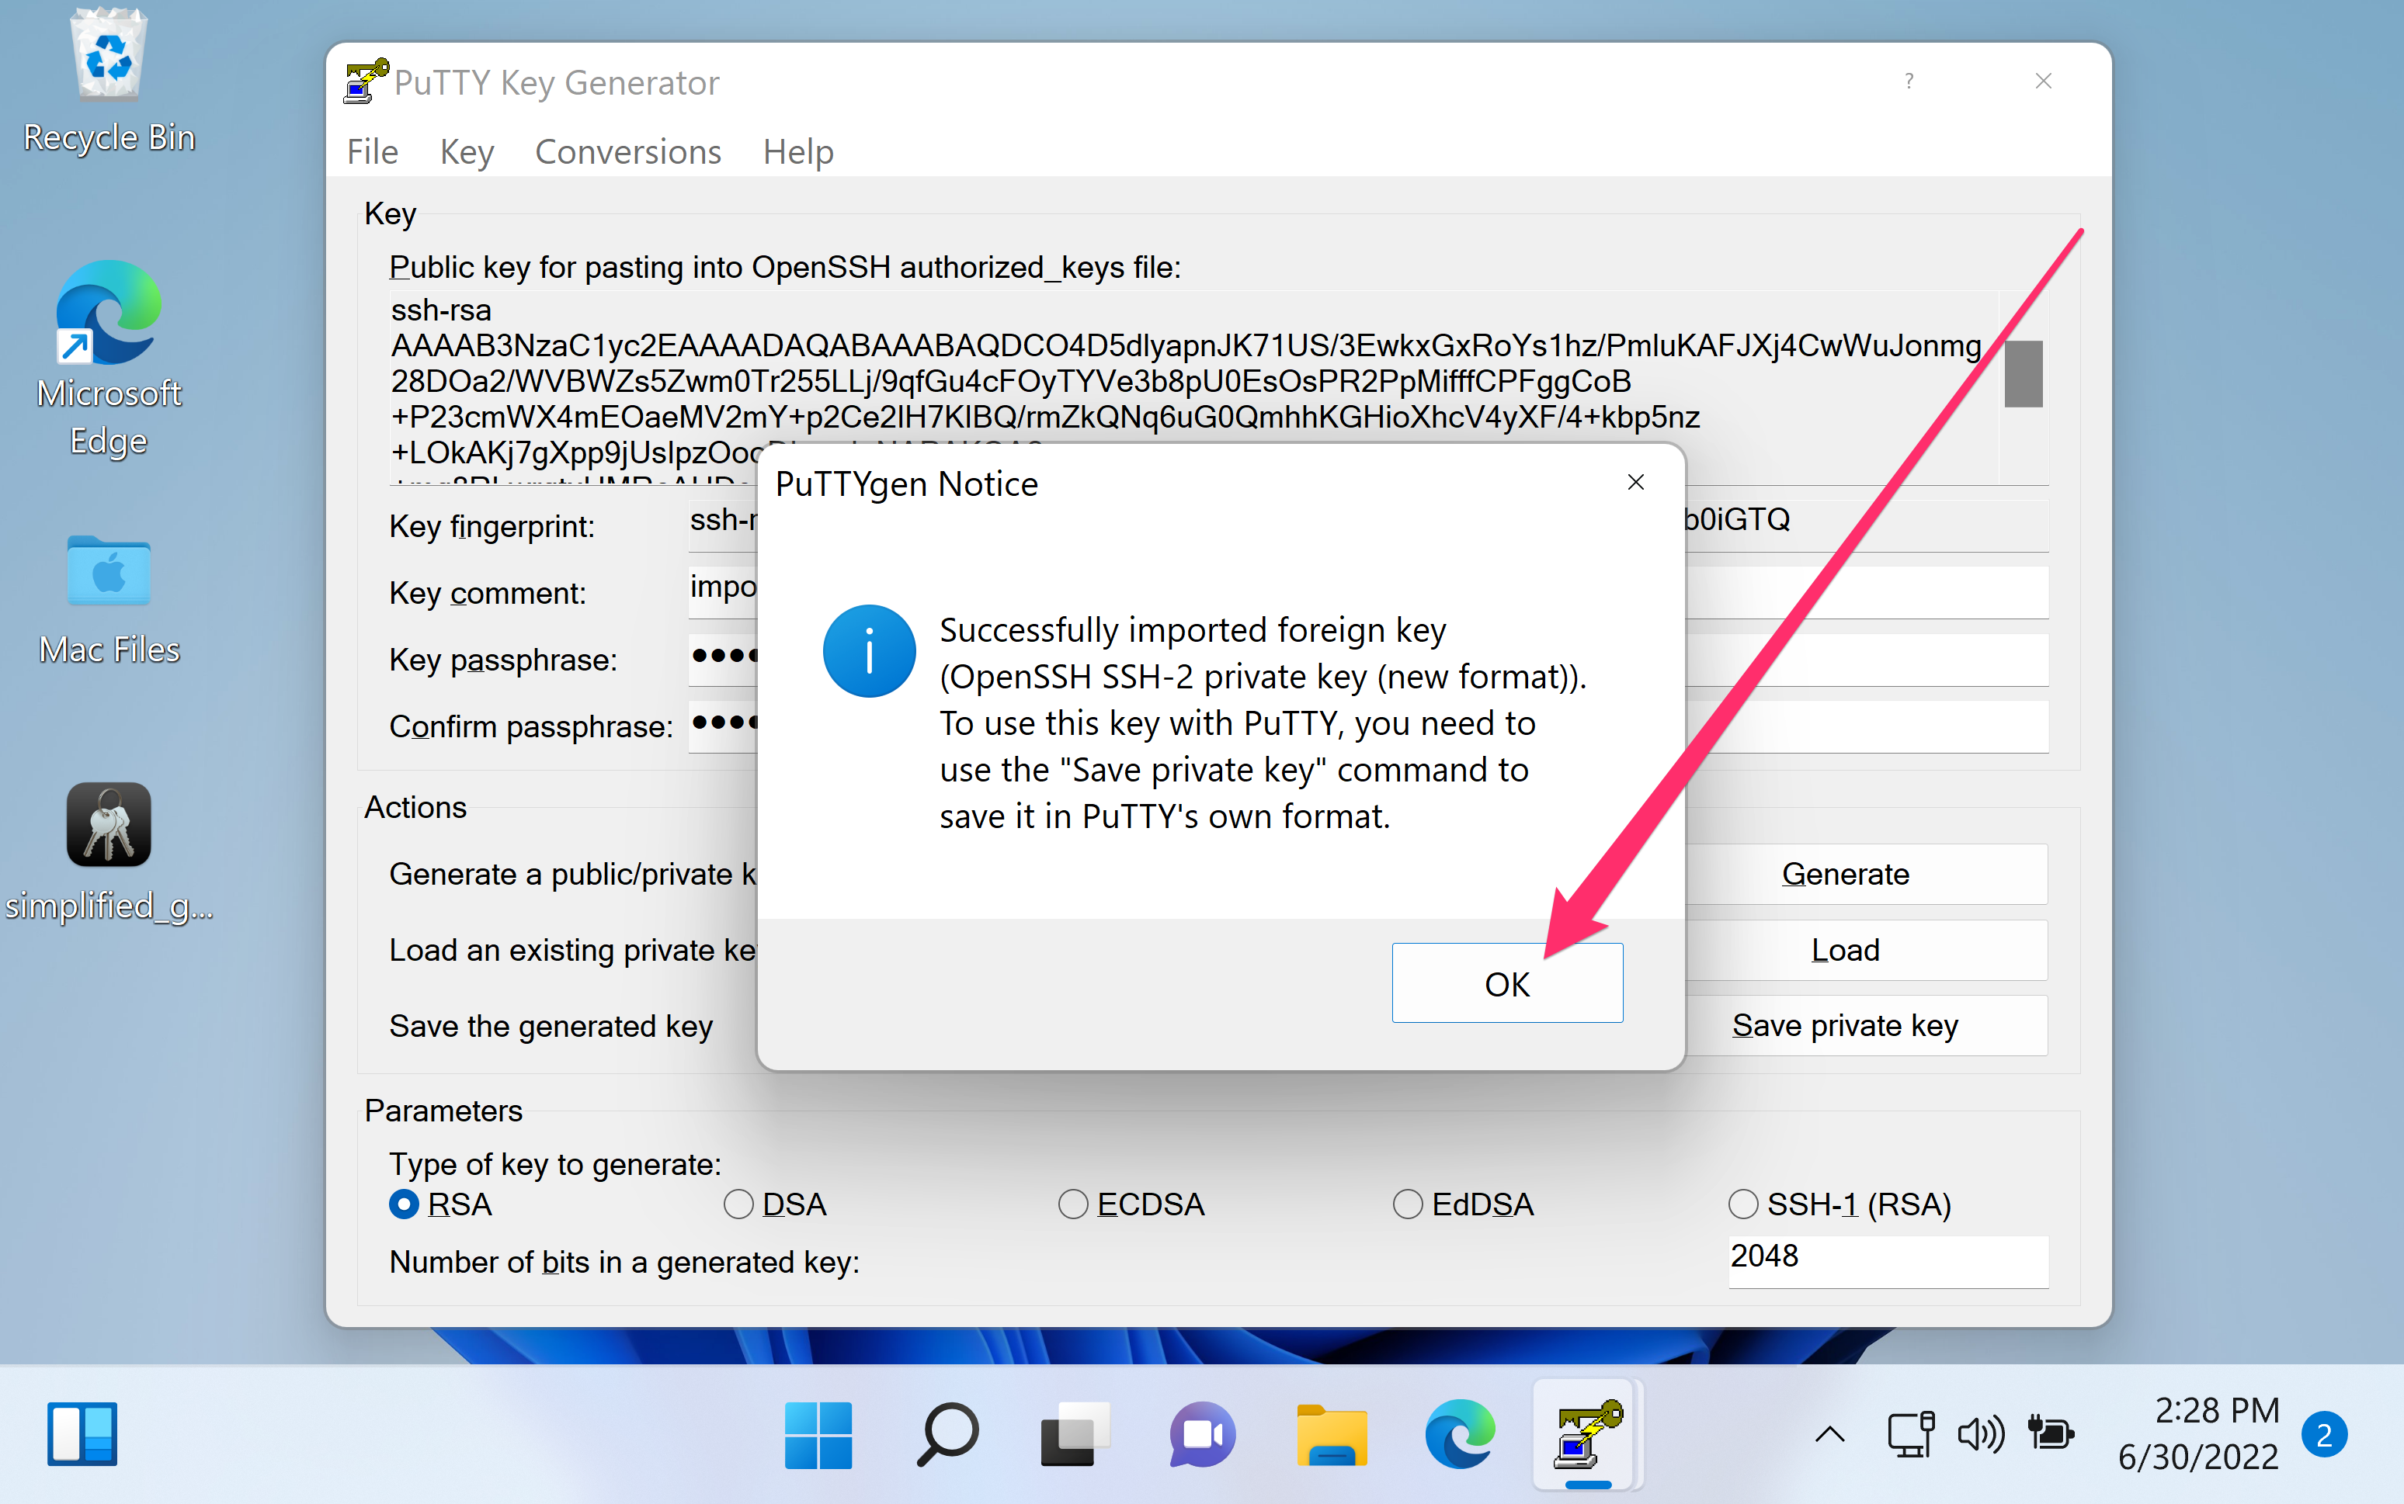Screen dimensions: 2404x1504
Task: Click the network icon in the system tray
Action: [x=1910, y=1434]
